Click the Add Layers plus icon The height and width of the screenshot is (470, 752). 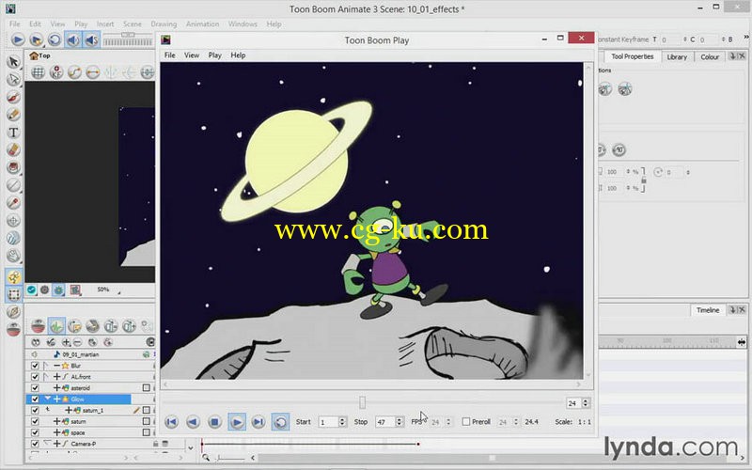pos(66,342)
